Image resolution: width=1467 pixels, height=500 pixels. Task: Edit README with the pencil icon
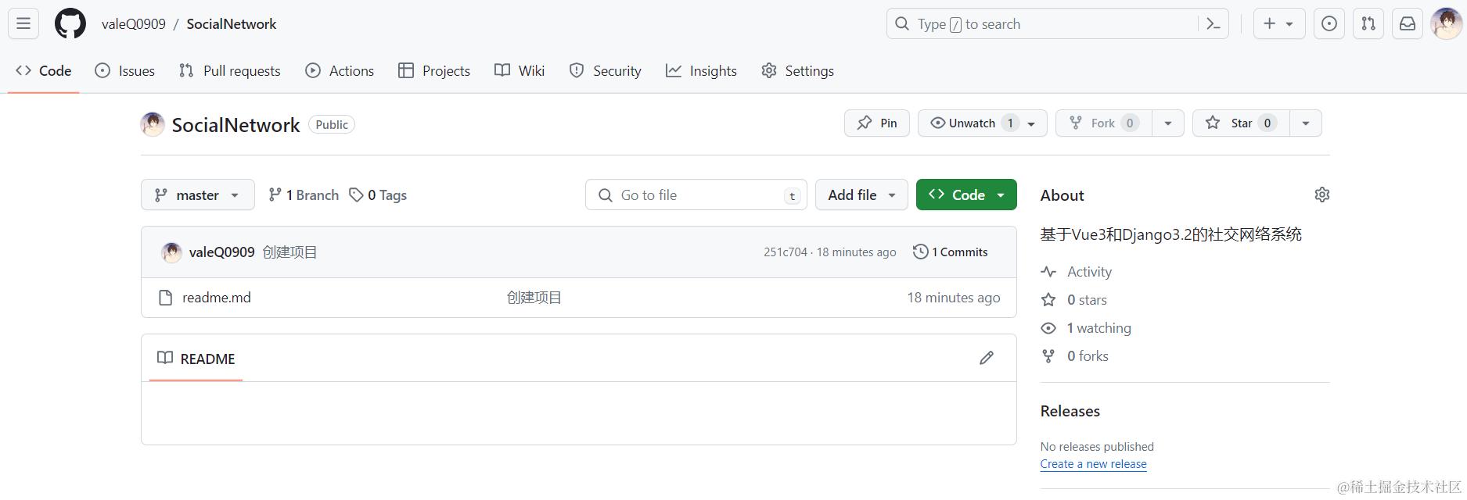[x=987, y=358]
